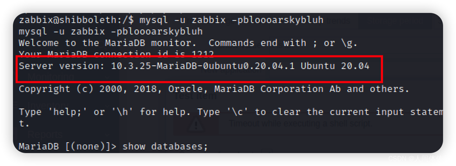Expand the faint Monitoring sidebar chevron

pyautogui.click(x=107, y=77)
